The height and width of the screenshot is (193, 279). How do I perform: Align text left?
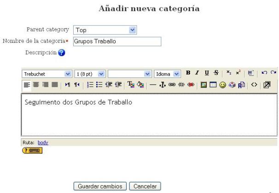tap(27, 85)
